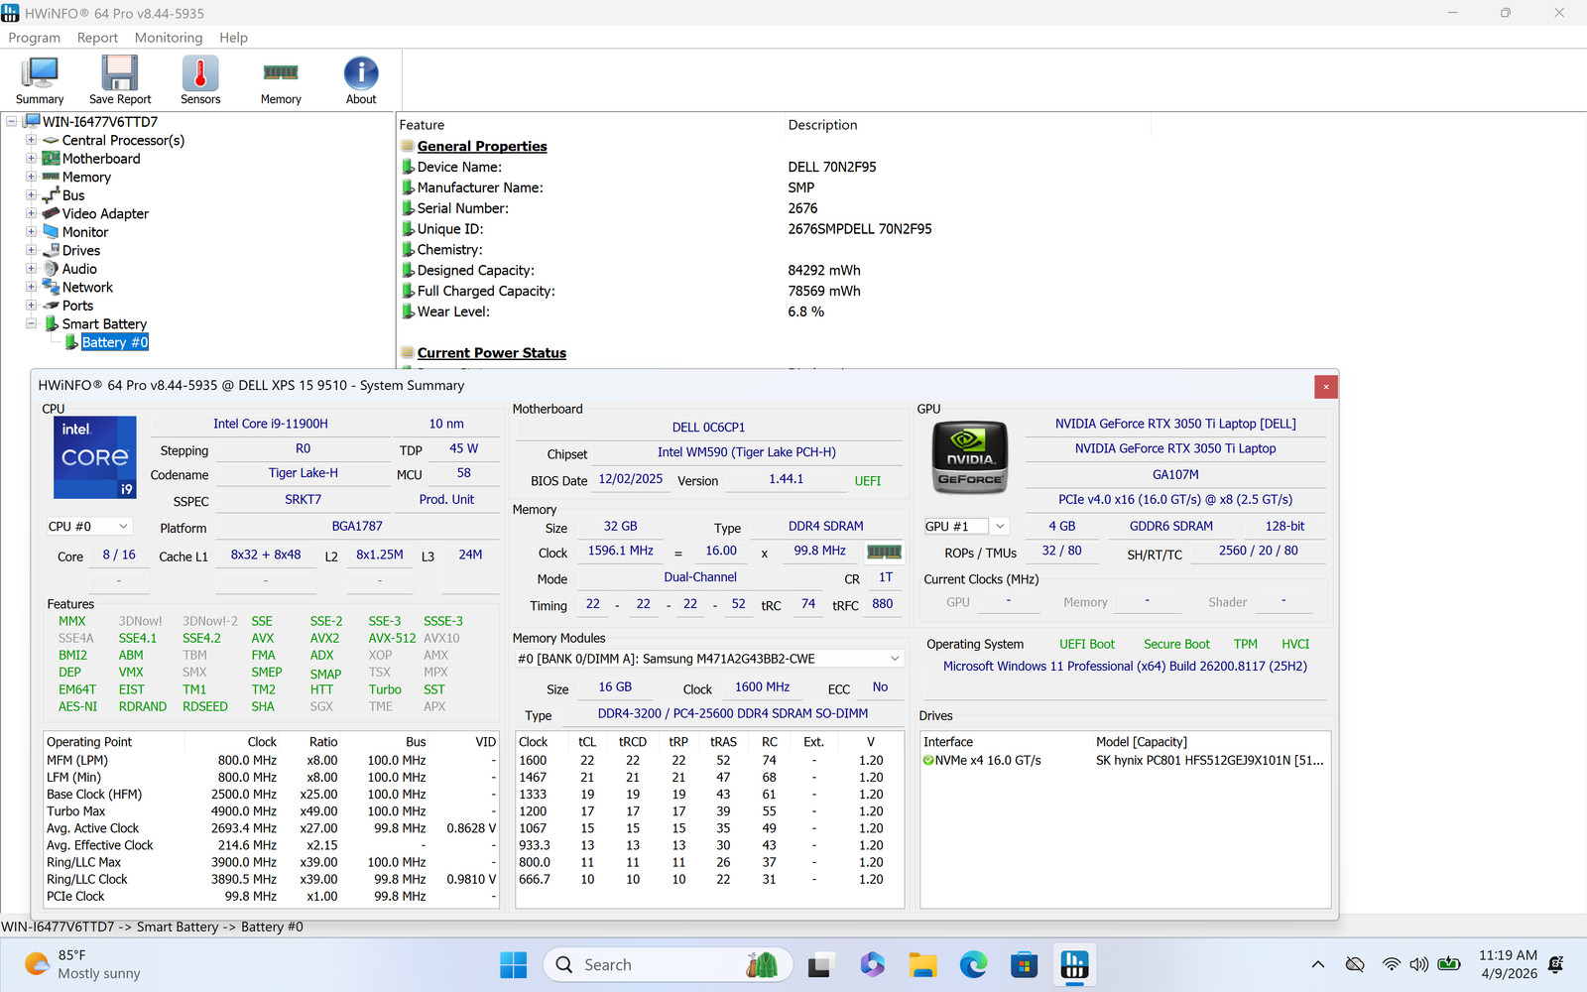Click the 78569 mWh full charged value
1587x992 pixels.
coord(824,292)
